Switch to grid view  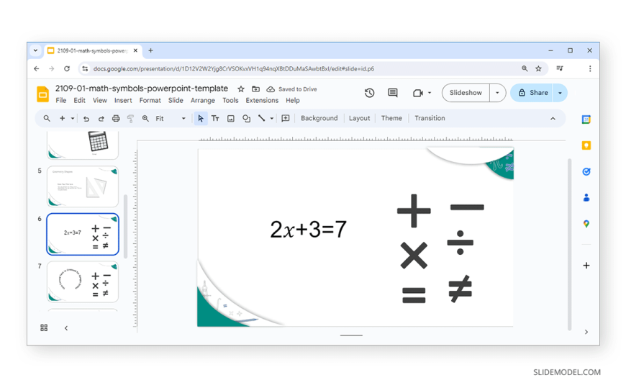click(x=44, y=328)
